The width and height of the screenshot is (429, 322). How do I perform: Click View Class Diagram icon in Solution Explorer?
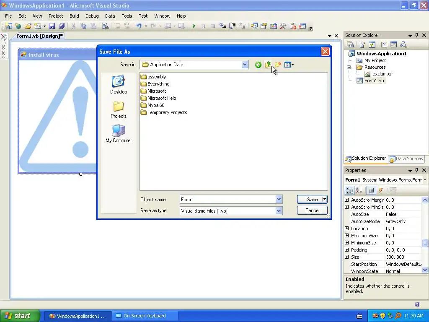point(403,44)
